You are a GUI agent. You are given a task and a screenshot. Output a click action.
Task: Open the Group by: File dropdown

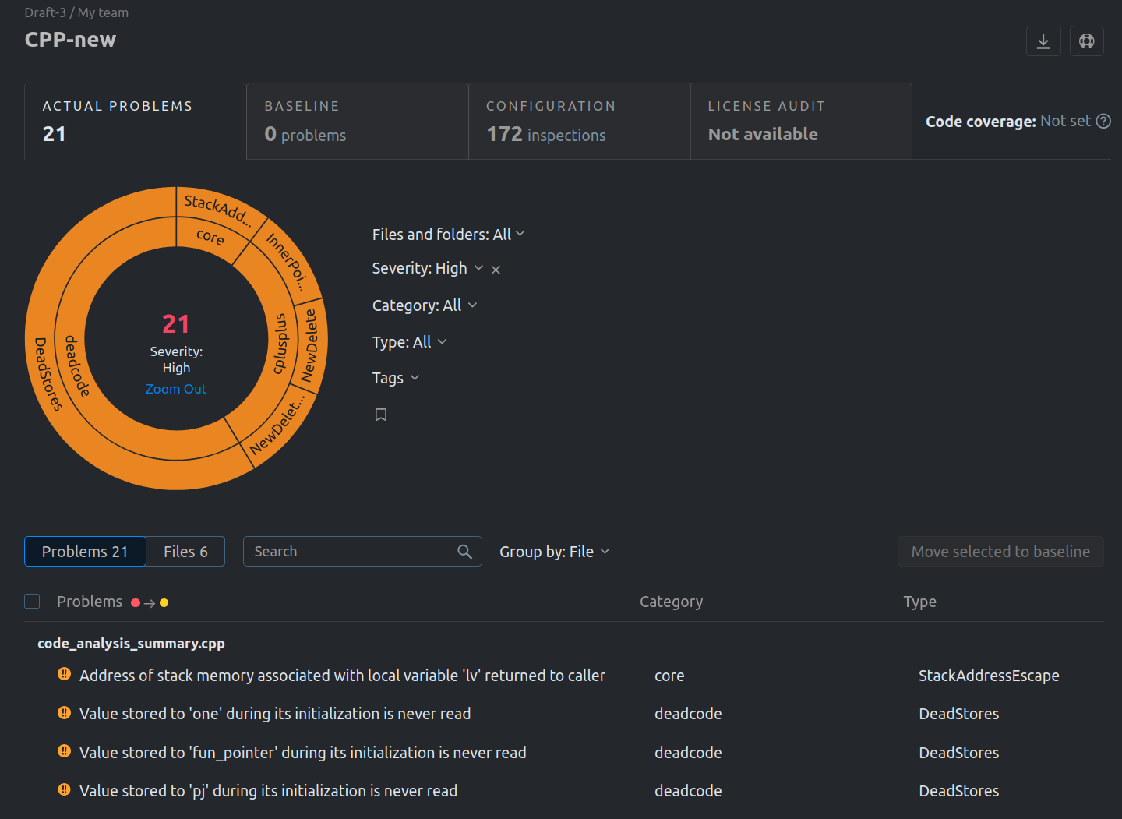pyautogui.click(x=554, y=552)
